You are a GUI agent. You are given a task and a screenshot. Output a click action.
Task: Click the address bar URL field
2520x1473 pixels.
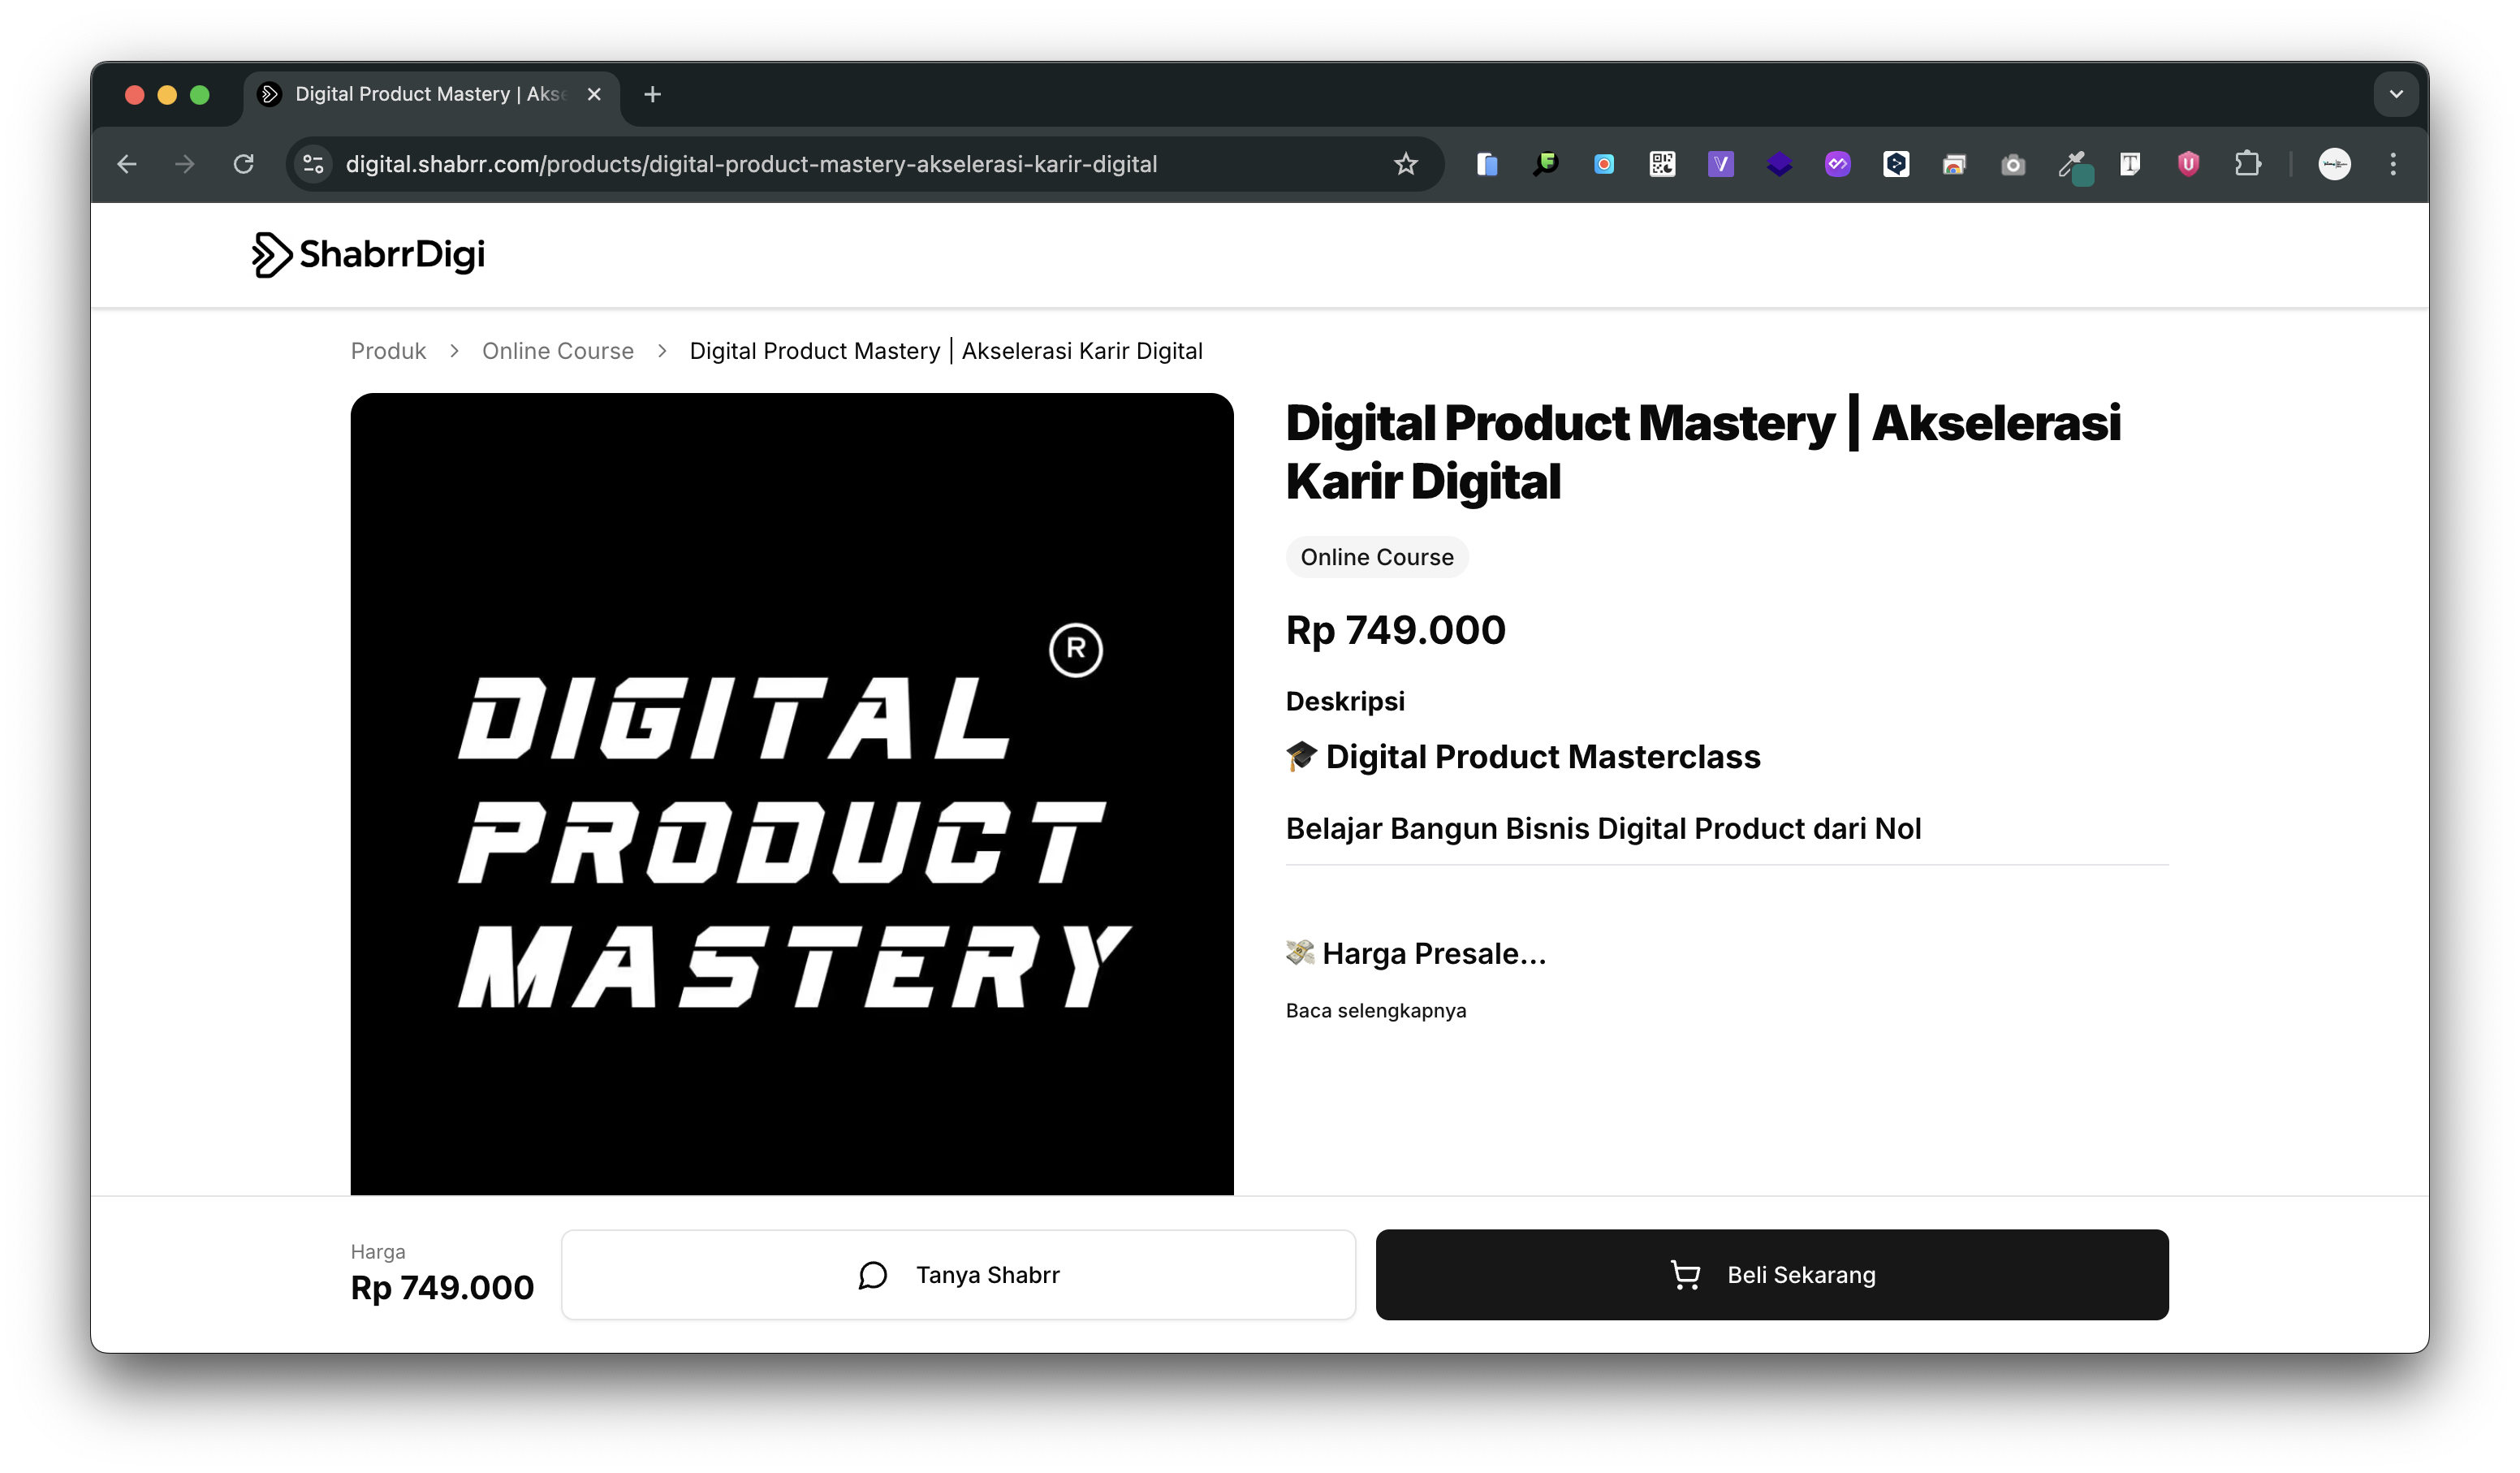coord(750,164)
